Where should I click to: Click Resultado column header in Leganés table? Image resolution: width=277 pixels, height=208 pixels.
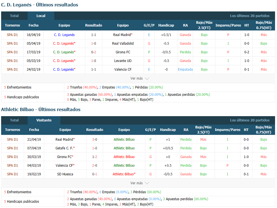pyautogui.click(x=94, y=25)
